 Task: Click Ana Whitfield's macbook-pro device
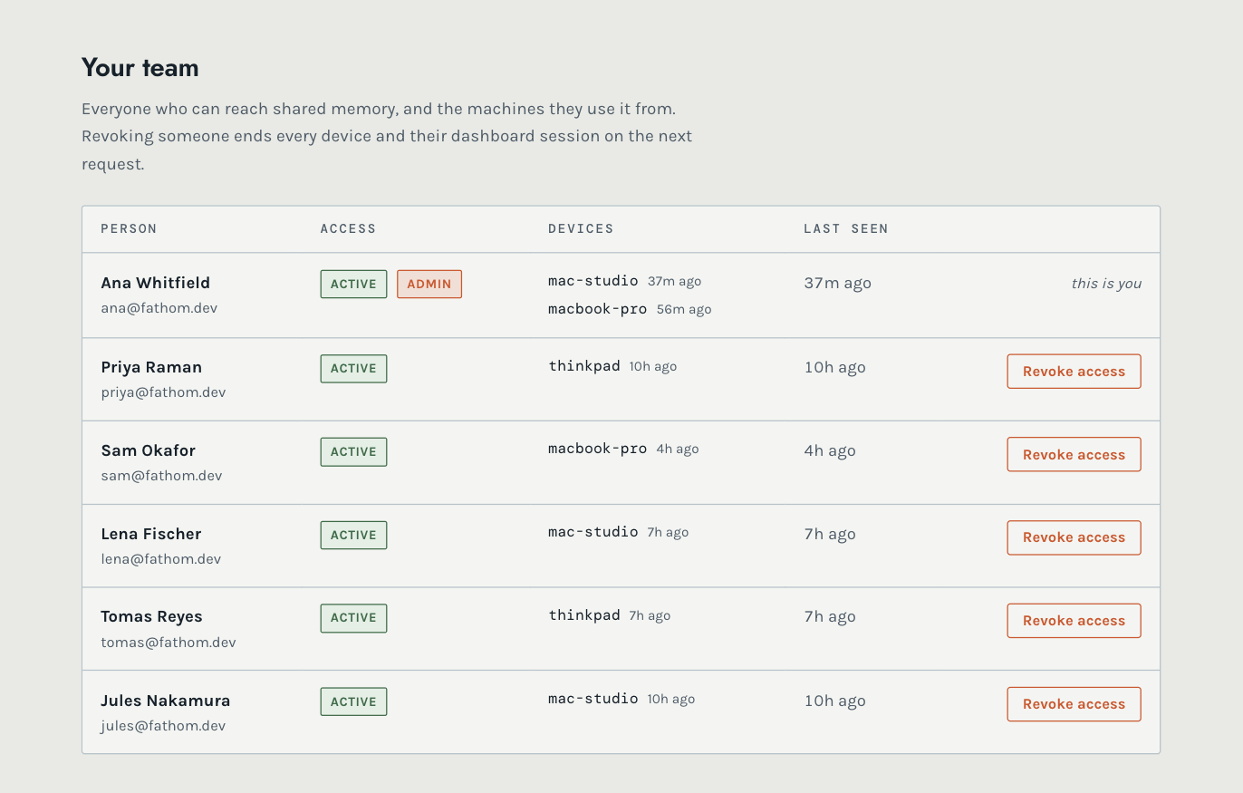click(x=597, y=309)
